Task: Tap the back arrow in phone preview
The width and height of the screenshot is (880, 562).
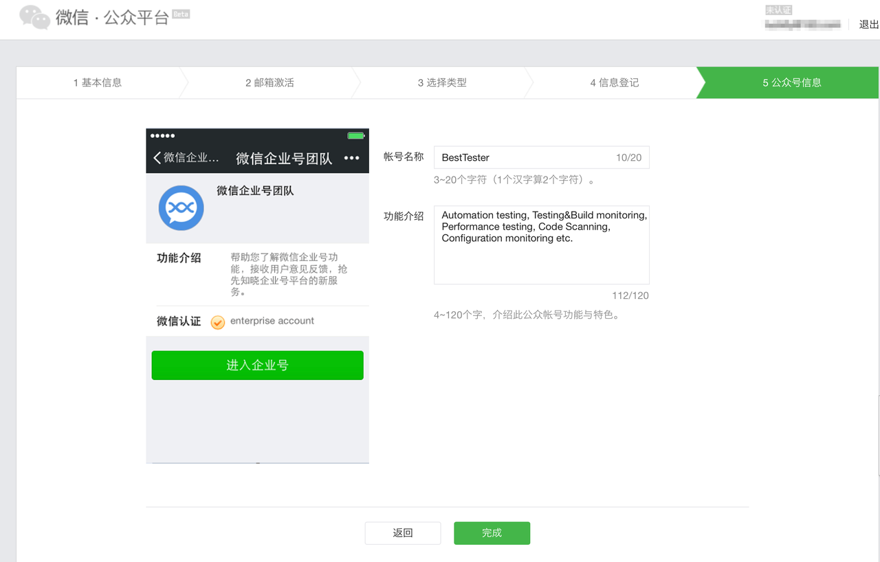Action: [x=157, y=158]
